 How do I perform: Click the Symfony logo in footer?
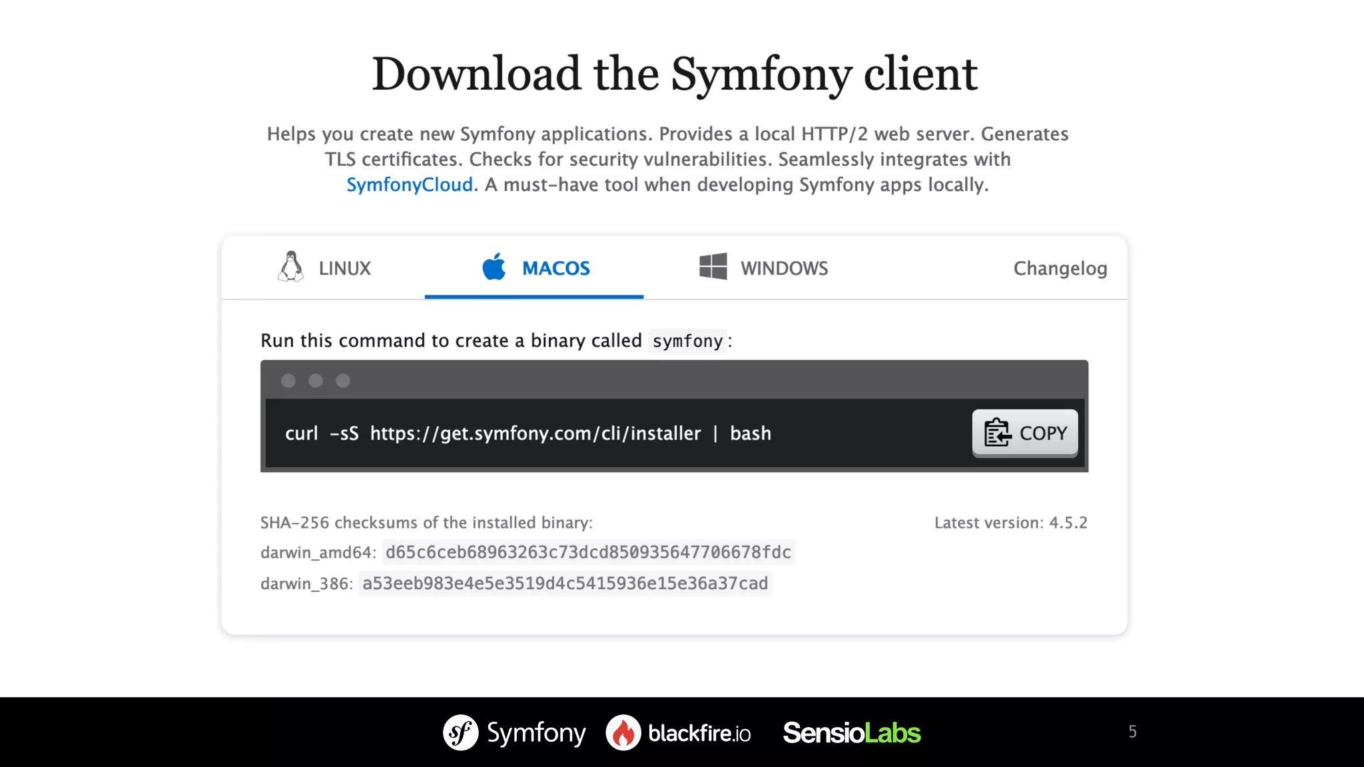[x=461, y=732]
